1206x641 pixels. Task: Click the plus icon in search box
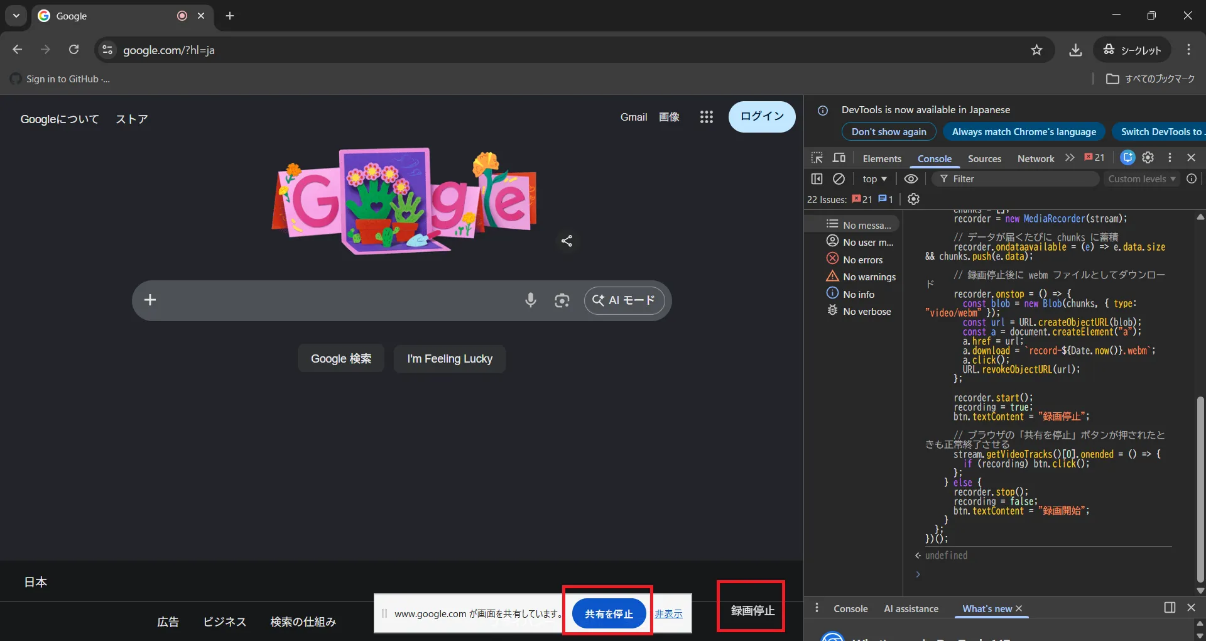[x=150, y=300]
